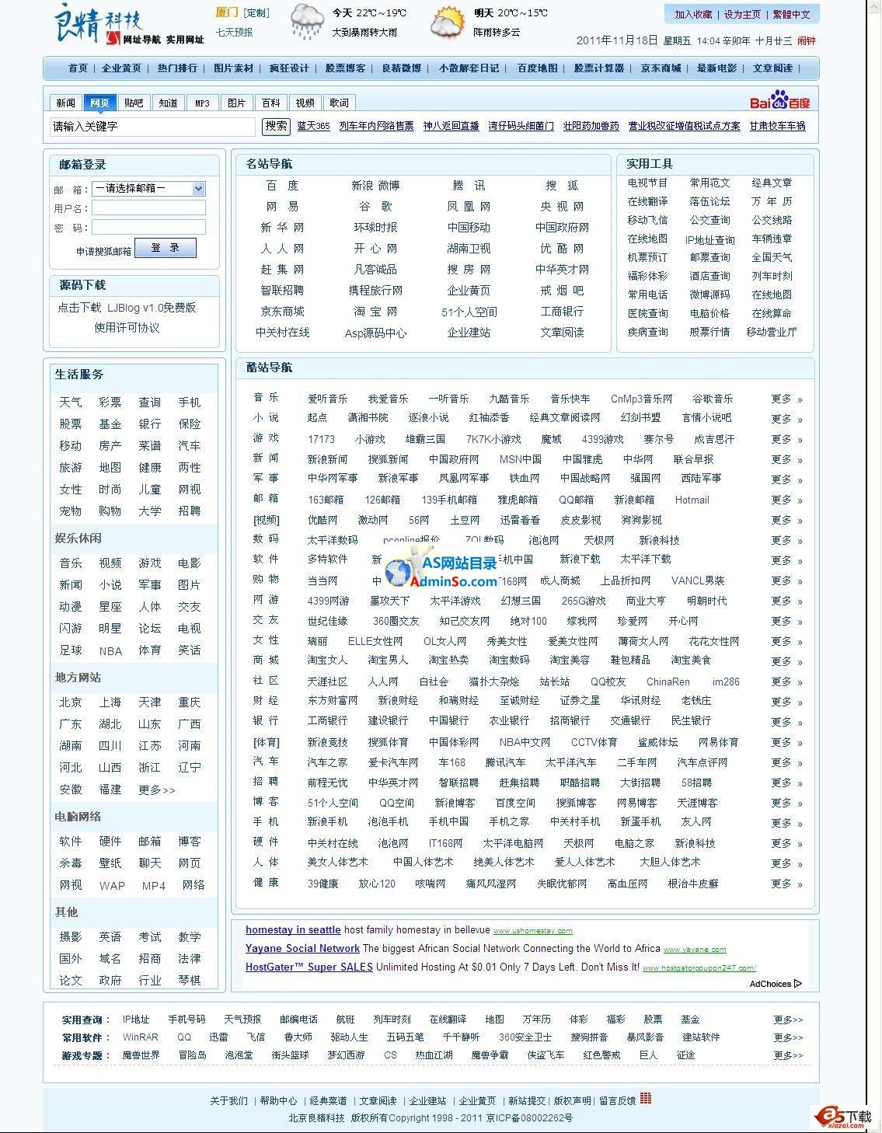This screenshot has height=1133, width=882.
Task: Expand 更多 for the 小说 row
Action: click(x=786, y=419)
